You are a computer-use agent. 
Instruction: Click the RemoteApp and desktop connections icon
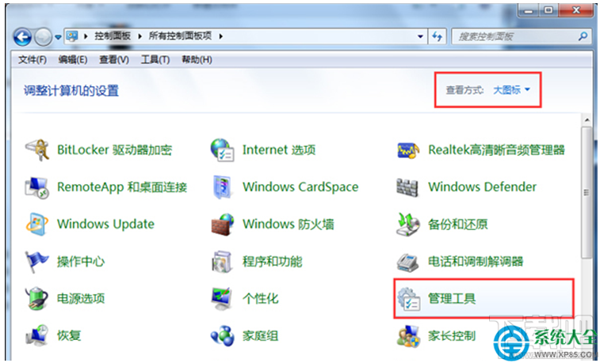[x=36, y=187]
